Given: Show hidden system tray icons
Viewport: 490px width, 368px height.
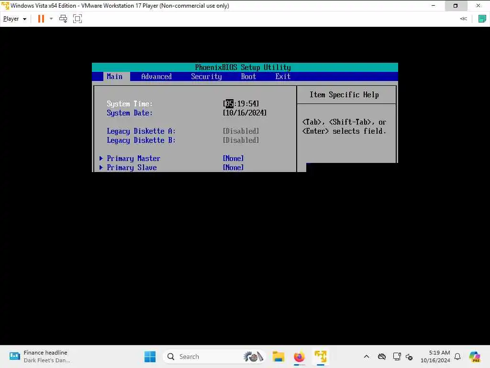Looking at the screenshot, I should pyautogui.click(x=367, y=356).
